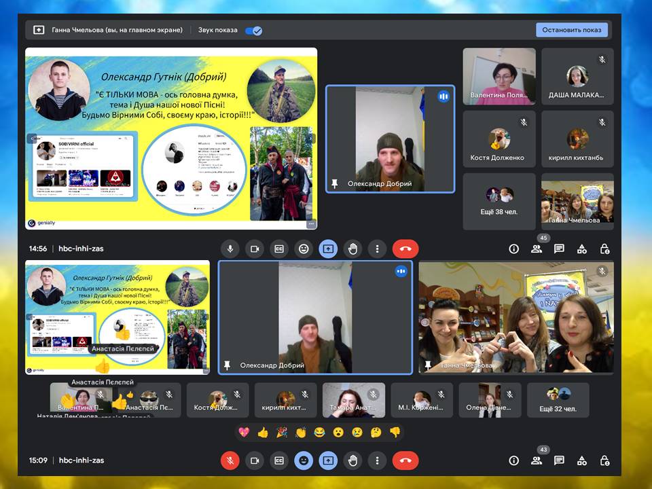Send the thinking face reaction
Screen dimensions: 652x489
tap(376, 432)
